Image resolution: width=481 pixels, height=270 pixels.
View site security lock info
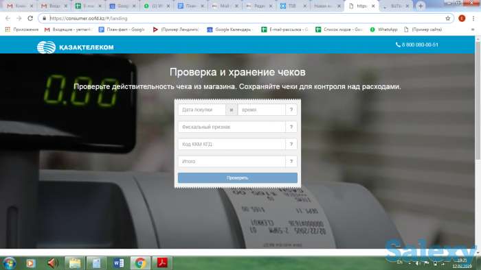click(45, 19)
